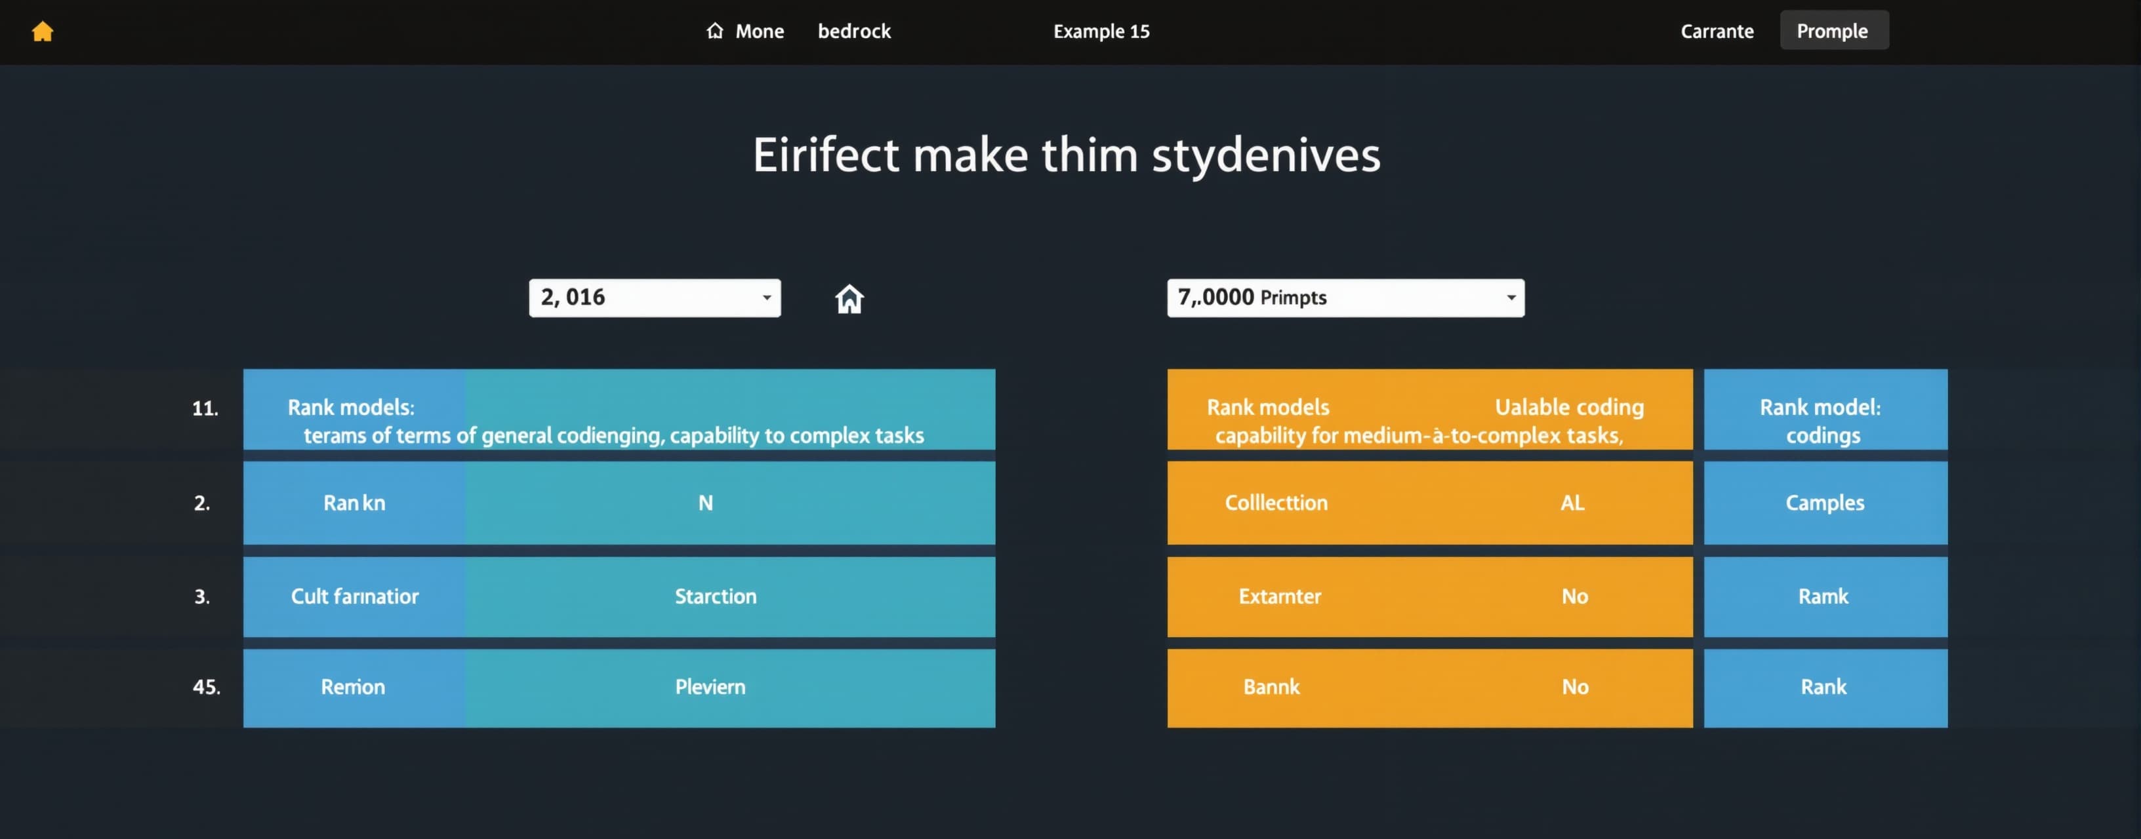Select the 'N' cell in row 2
This screenshot has width=2141, height=839.
point(729,503)
